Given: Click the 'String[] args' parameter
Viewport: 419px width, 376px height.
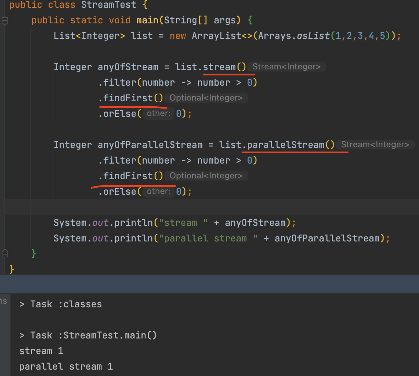Looking at the screenshot, I should [x=200, y=20].
